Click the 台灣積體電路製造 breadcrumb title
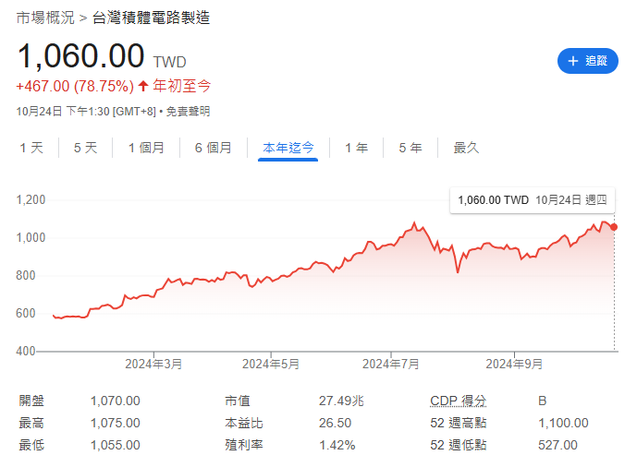637x455 pixels. click(x=151, y=18)
